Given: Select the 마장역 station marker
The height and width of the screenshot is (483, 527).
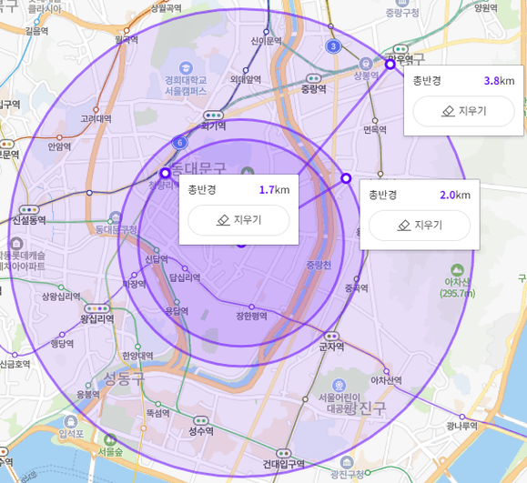Looking at the screenshot, I should coord(134,275).
